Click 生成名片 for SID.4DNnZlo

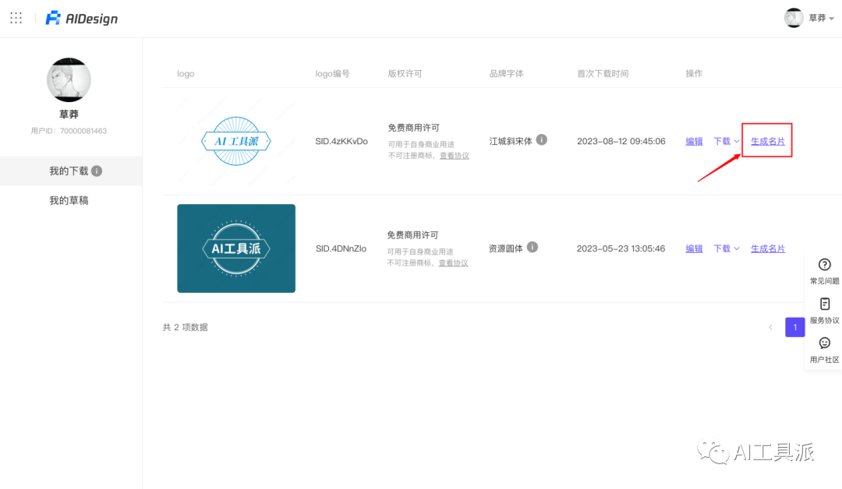767,248
